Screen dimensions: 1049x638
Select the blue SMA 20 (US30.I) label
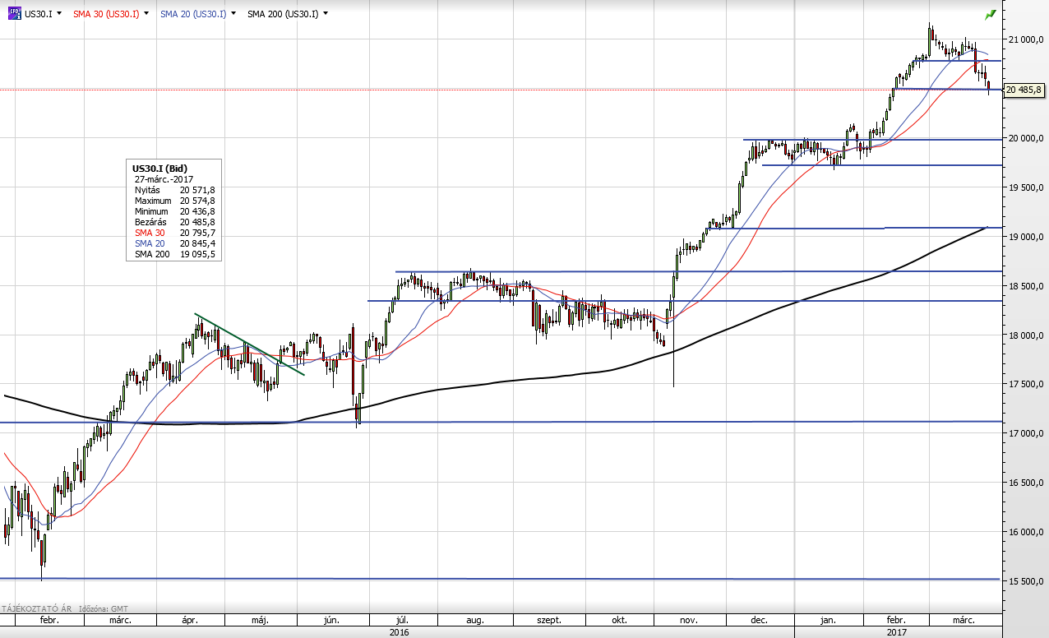tap(193, 14)
